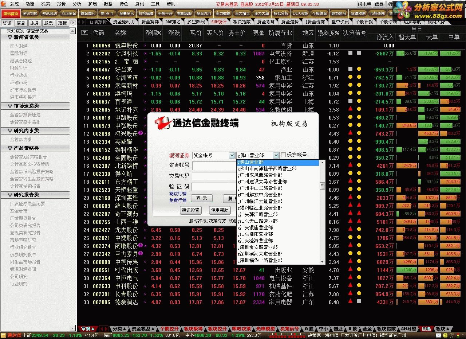Select the 方正资金 toolbar button
Screen dimensions: 466x339
click(68, 13)
